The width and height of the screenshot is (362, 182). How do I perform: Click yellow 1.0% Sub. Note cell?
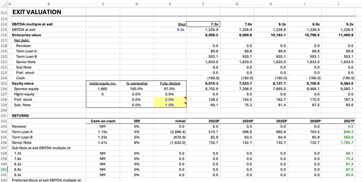pyautogui.click(x=170, y=105)
